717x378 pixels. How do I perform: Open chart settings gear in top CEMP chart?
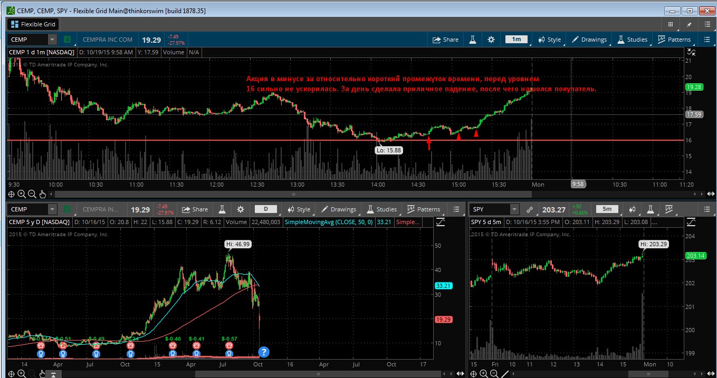click(491, 40)
